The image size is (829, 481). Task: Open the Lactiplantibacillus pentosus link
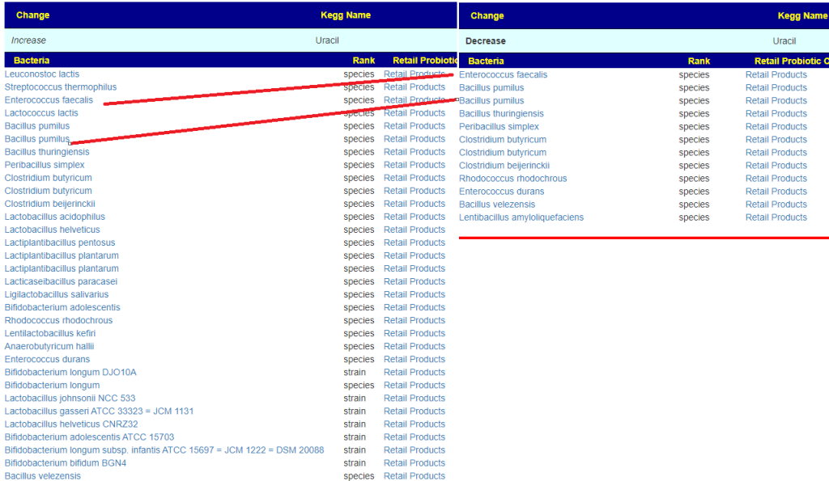60,243
